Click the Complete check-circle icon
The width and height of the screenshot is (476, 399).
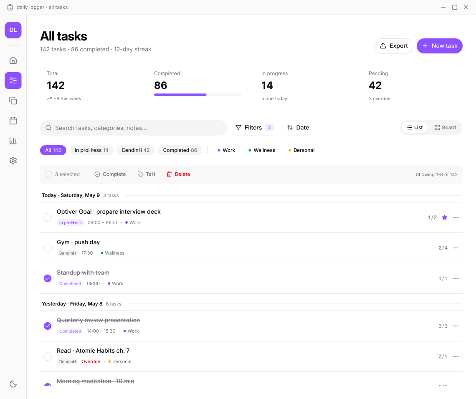coord(97,174)
